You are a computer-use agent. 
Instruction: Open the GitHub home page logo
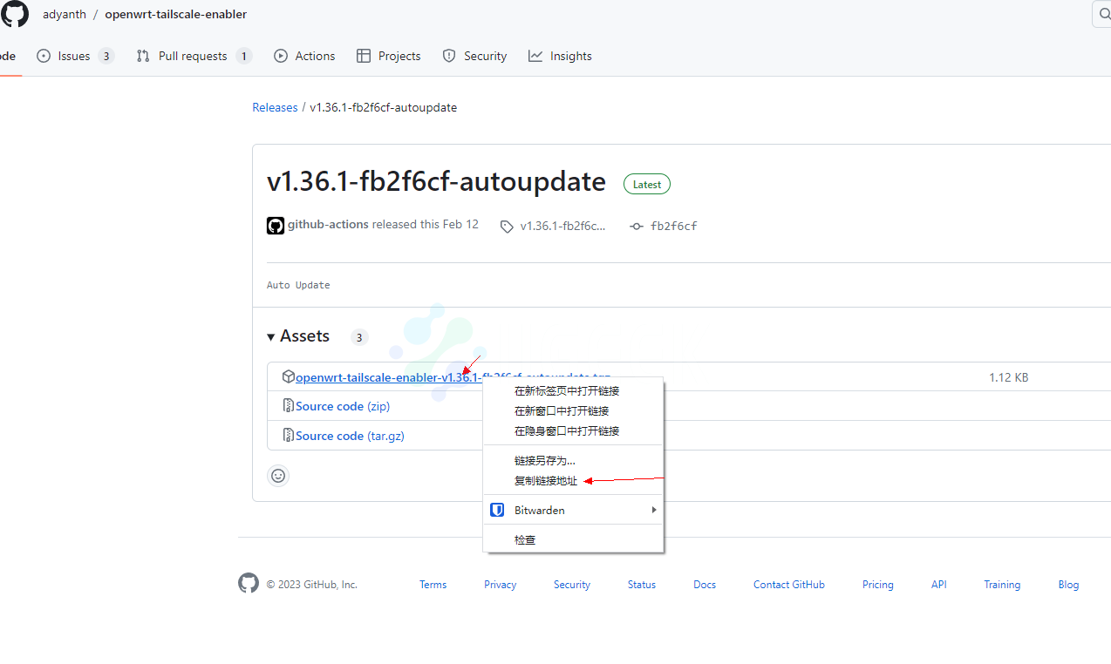[15, 14]
